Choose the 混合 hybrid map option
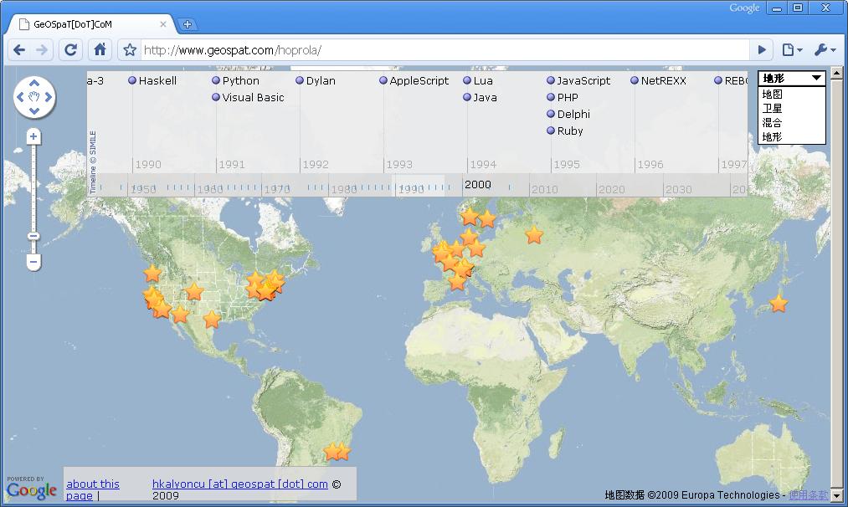 pyautogui.click(x=772, y=122)
